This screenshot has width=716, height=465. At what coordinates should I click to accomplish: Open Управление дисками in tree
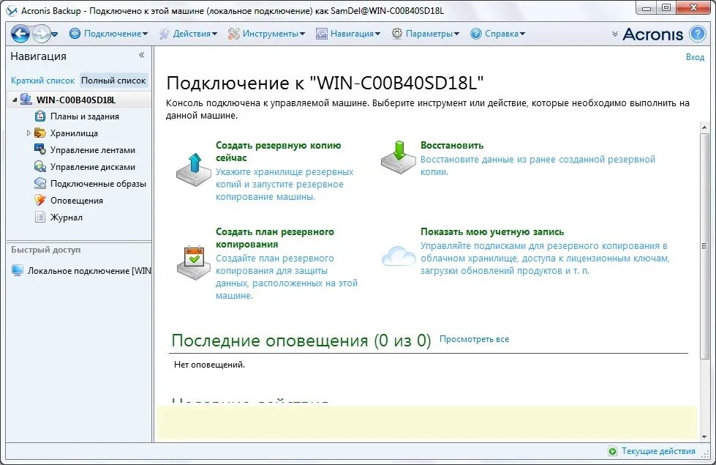(93, 167)
